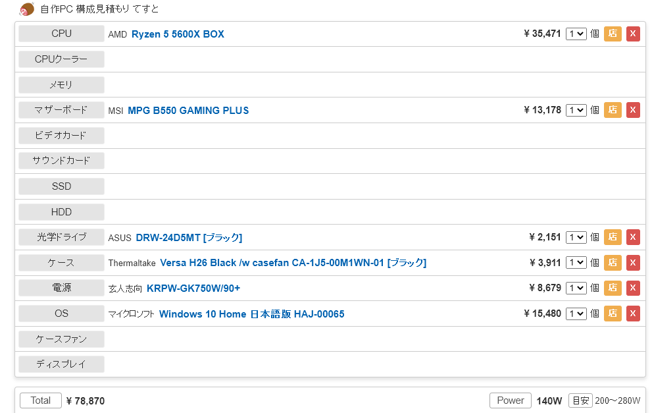Remove DRW-24D5MT optical drive with X
Image resolution: width=652 pixels, height=413 pixels.
633,237
